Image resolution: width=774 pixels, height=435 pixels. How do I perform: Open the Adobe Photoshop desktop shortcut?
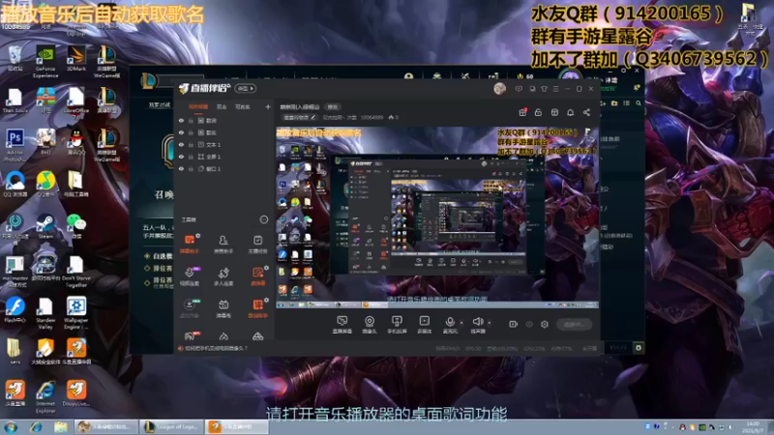coord(15,145)
